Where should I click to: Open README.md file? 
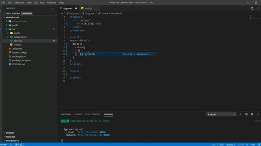tap(19, 64)
